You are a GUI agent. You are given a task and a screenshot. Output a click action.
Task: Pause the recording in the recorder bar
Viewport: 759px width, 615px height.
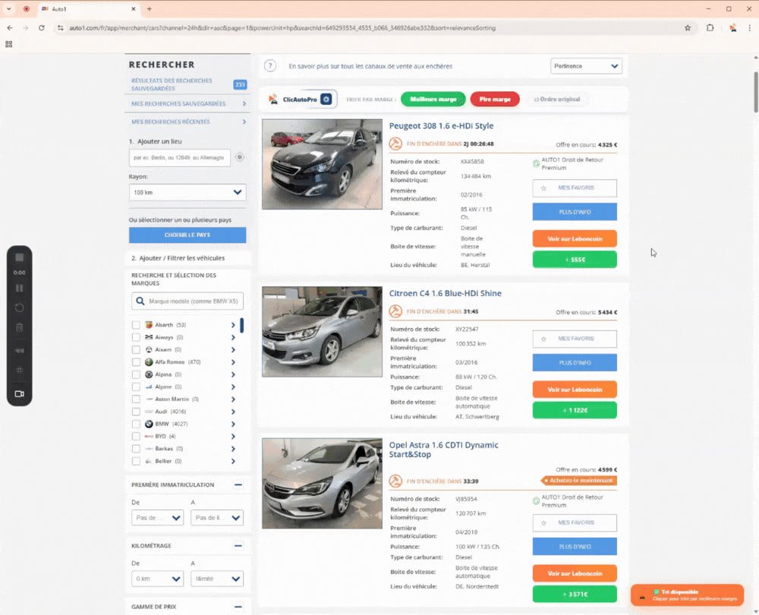[x=20, y=288]
